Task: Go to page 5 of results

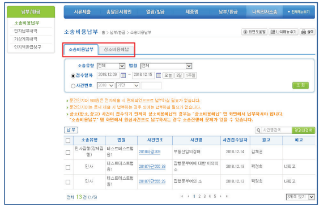Action: (215, 196)
